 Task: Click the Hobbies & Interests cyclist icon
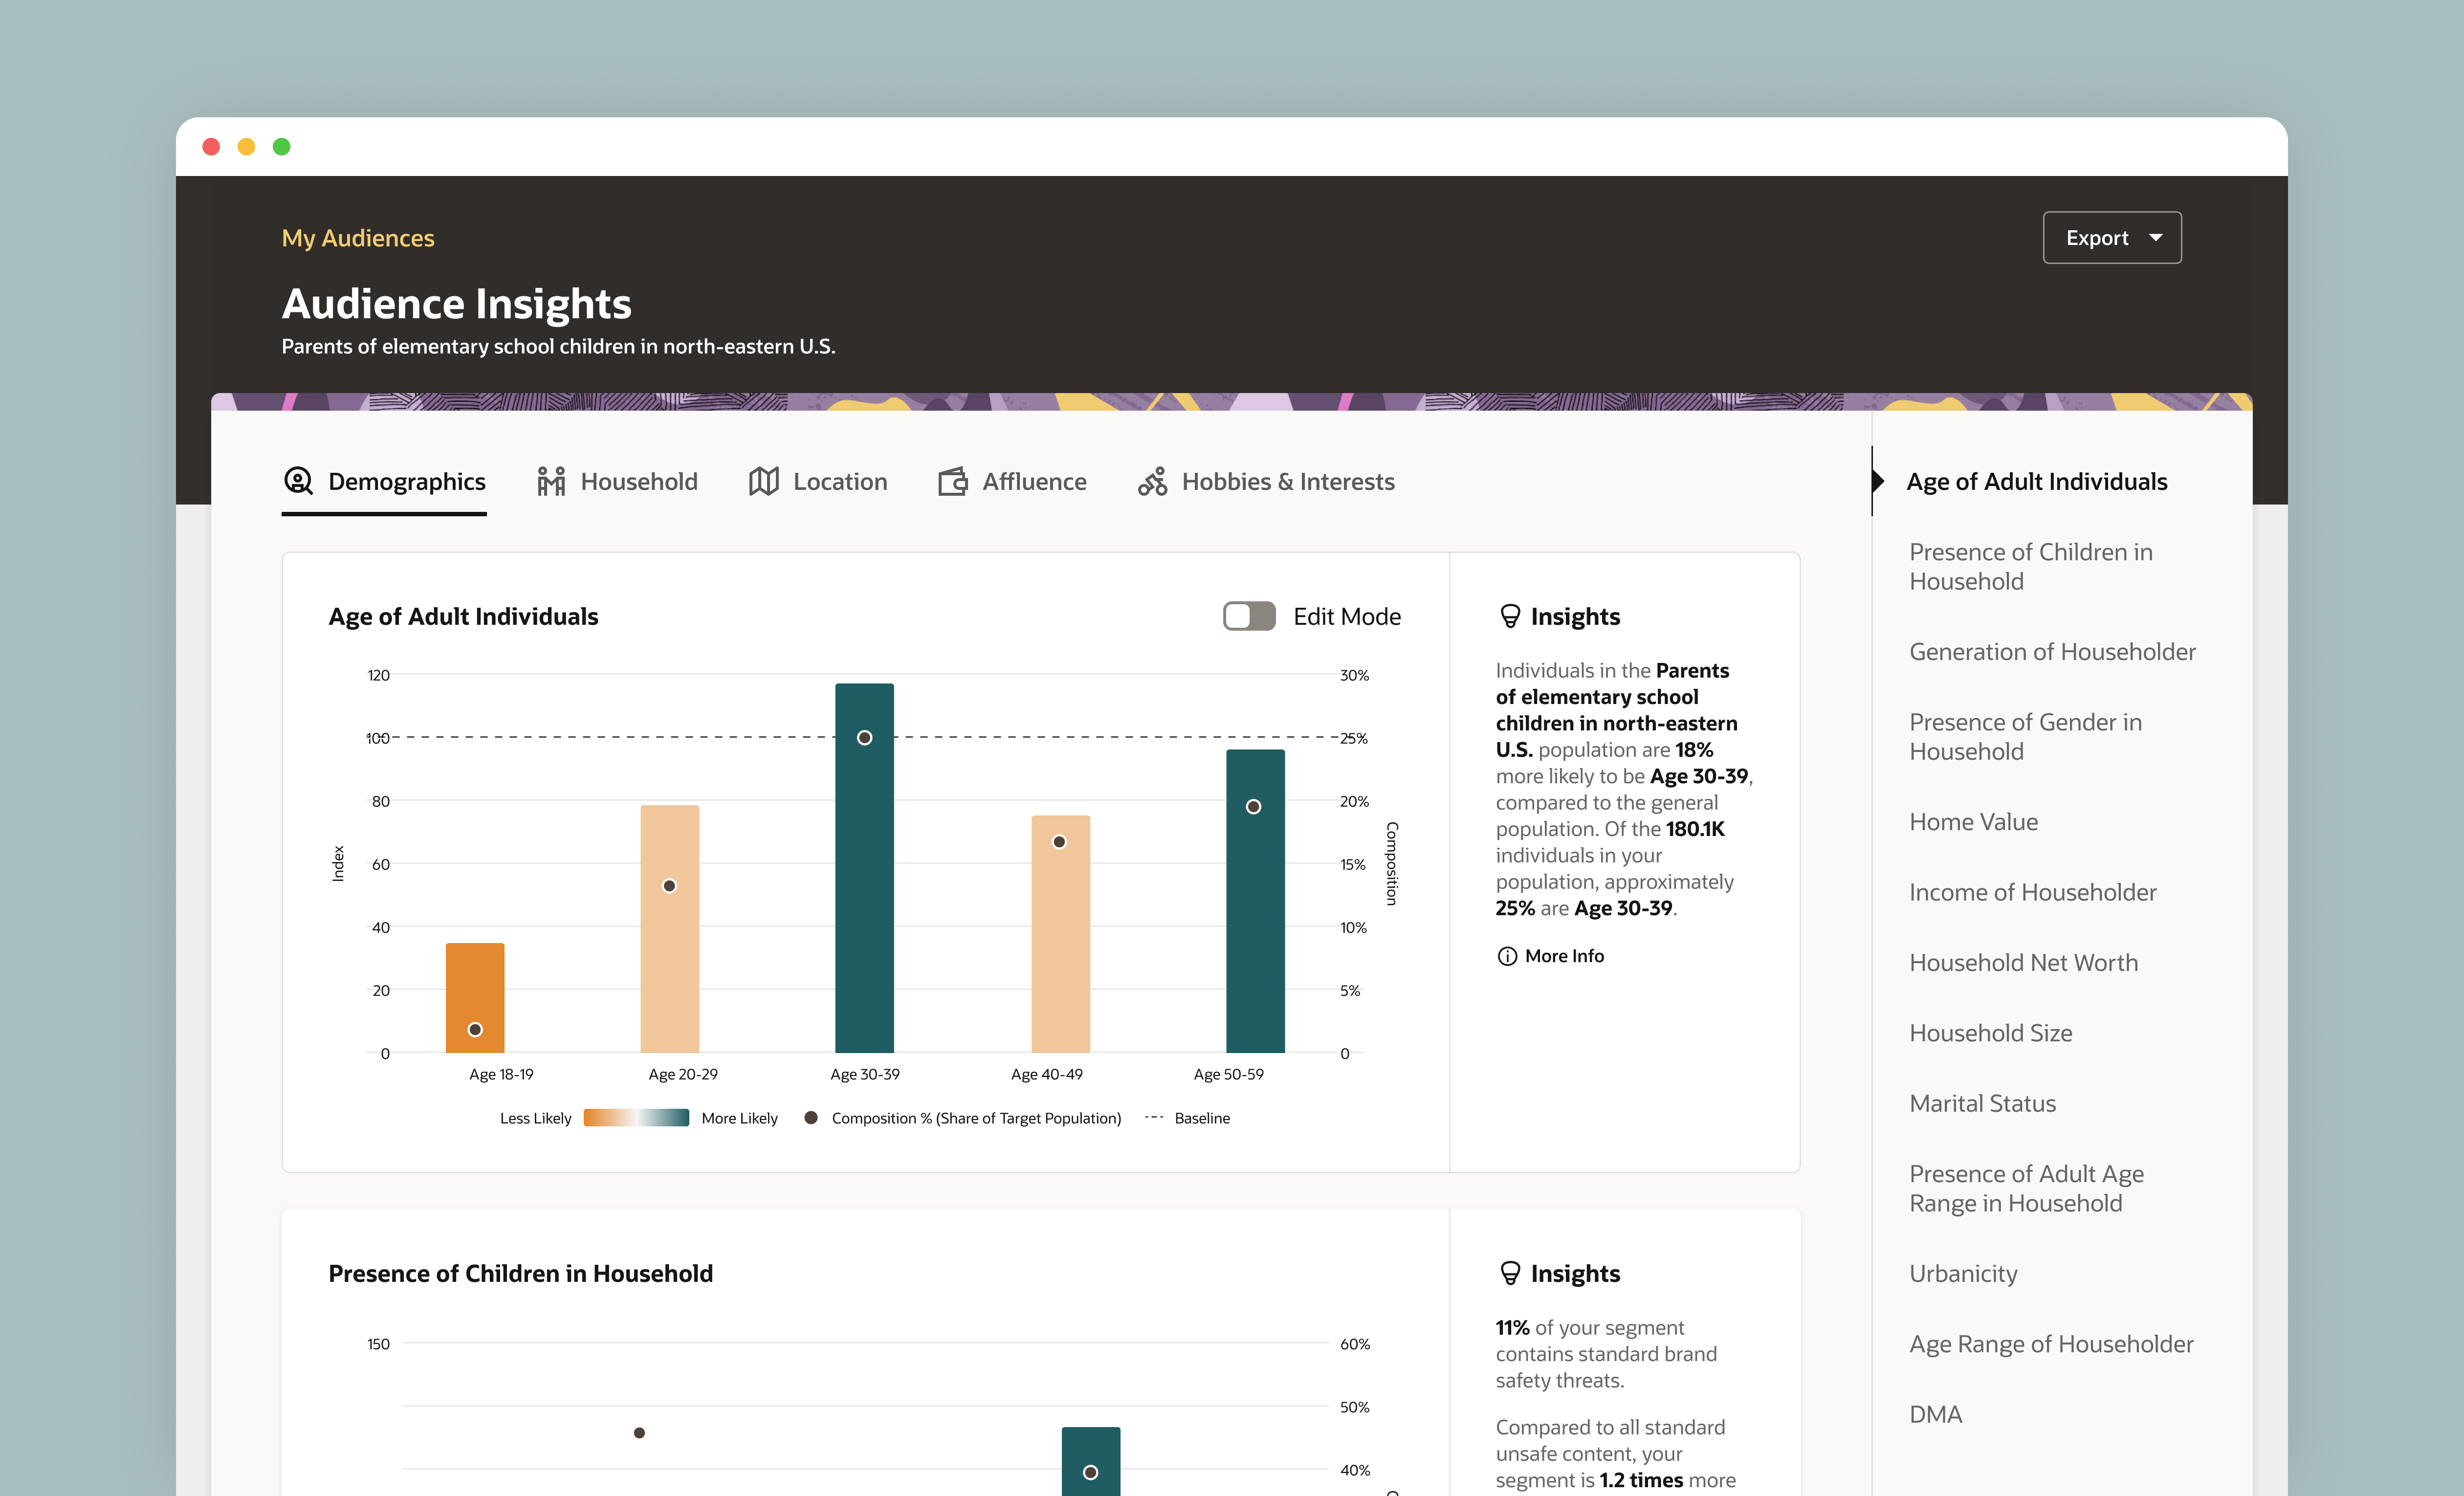pyautogui.click(x=1153, y=481)
